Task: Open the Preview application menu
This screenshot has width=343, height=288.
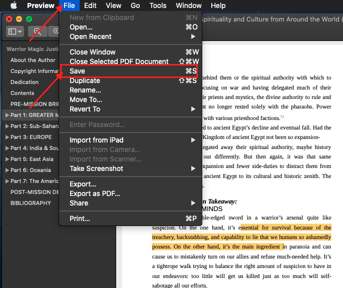Action: tap(41, 5)
